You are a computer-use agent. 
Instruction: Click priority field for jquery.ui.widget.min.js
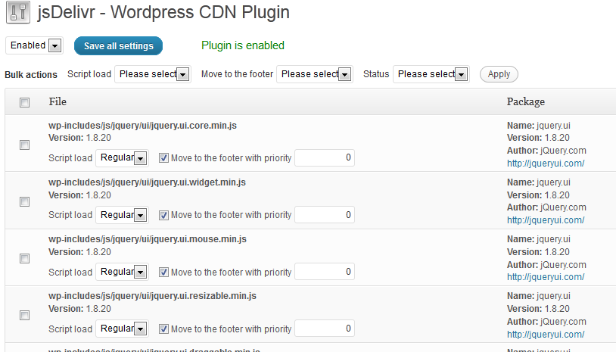point(325,215)
